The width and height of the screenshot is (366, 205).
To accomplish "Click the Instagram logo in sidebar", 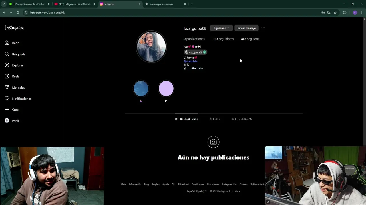I will (14, 28).
